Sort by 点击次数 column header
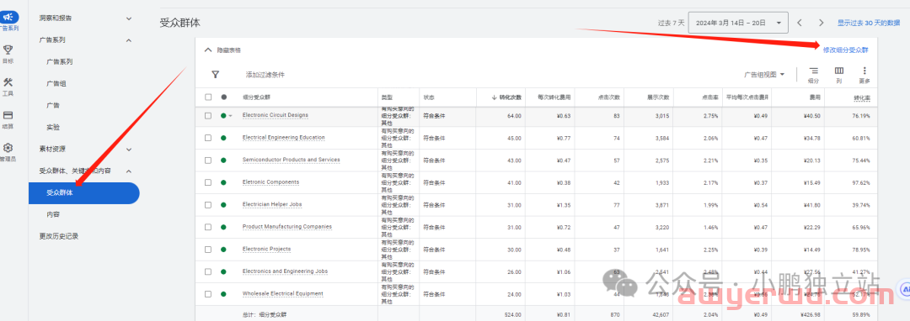This screenshot has height=321, width=910. coord(609,97)
